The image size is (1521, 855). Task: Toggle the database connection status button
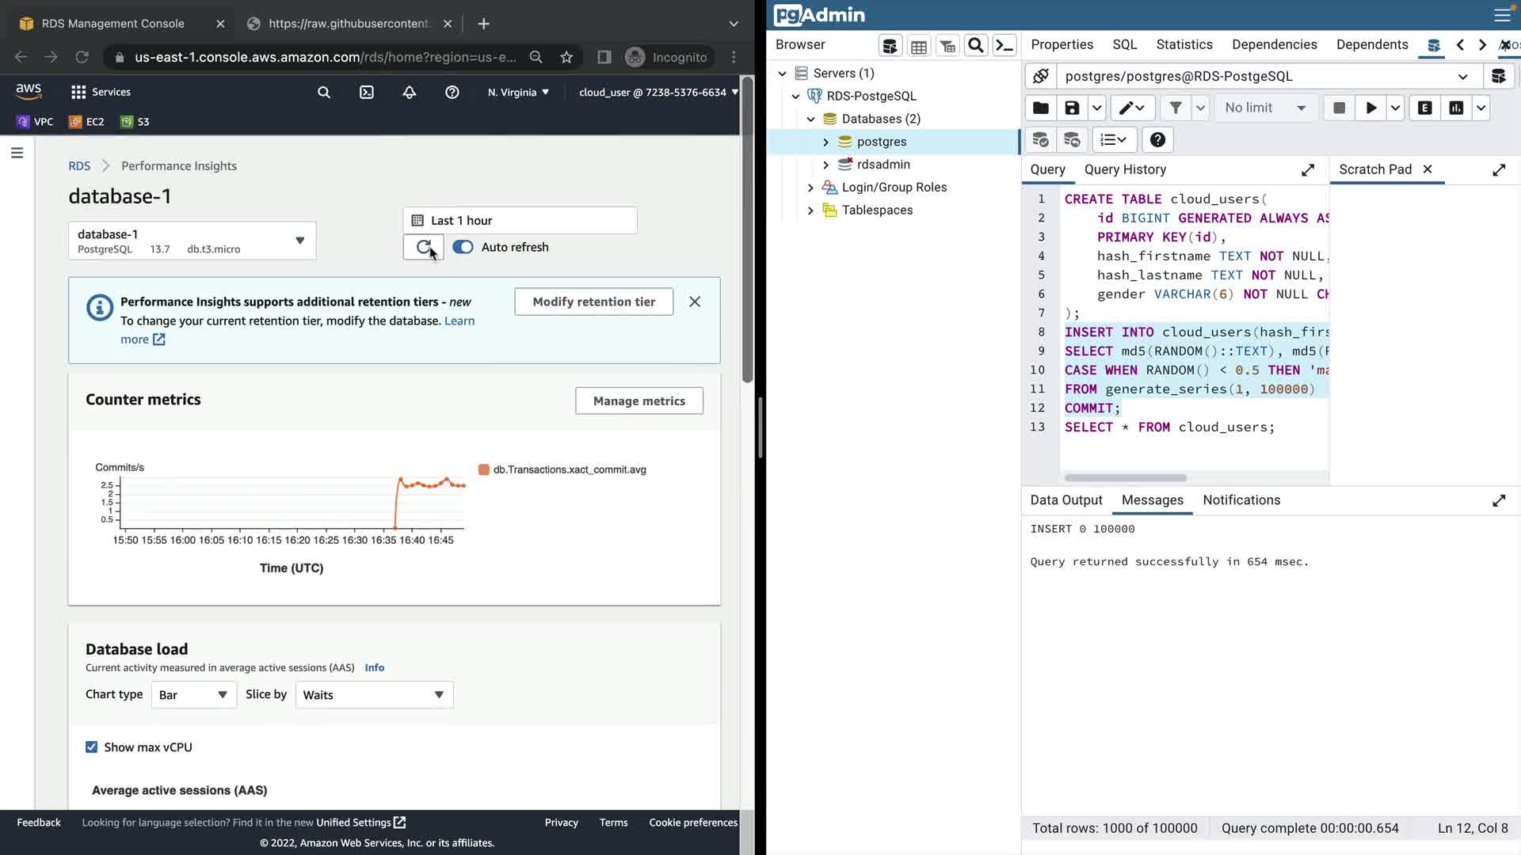(1041, 76)
